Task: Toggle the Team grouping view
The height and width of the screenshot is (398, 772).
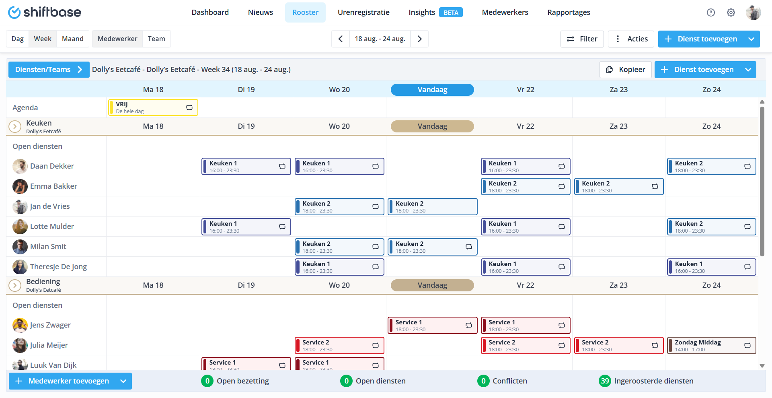Action: tap(156, 39)
